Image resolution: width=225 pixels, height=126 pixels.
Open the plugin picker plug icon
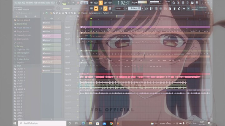(x=174, y=9)
